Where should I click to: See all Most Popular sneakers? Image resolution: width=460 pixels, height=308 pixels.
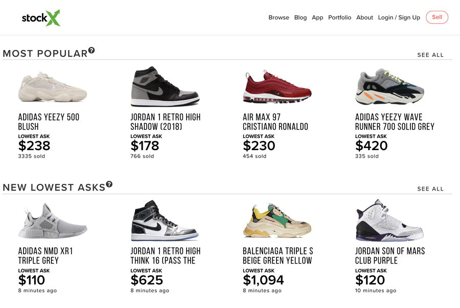(430, 55)
